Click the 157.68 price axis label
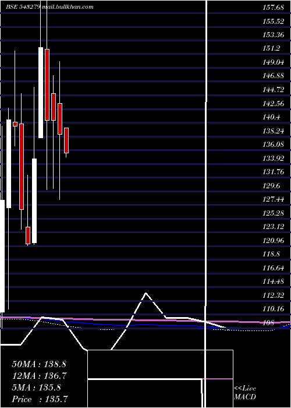 pyautogui.click(x=273, y=8)
